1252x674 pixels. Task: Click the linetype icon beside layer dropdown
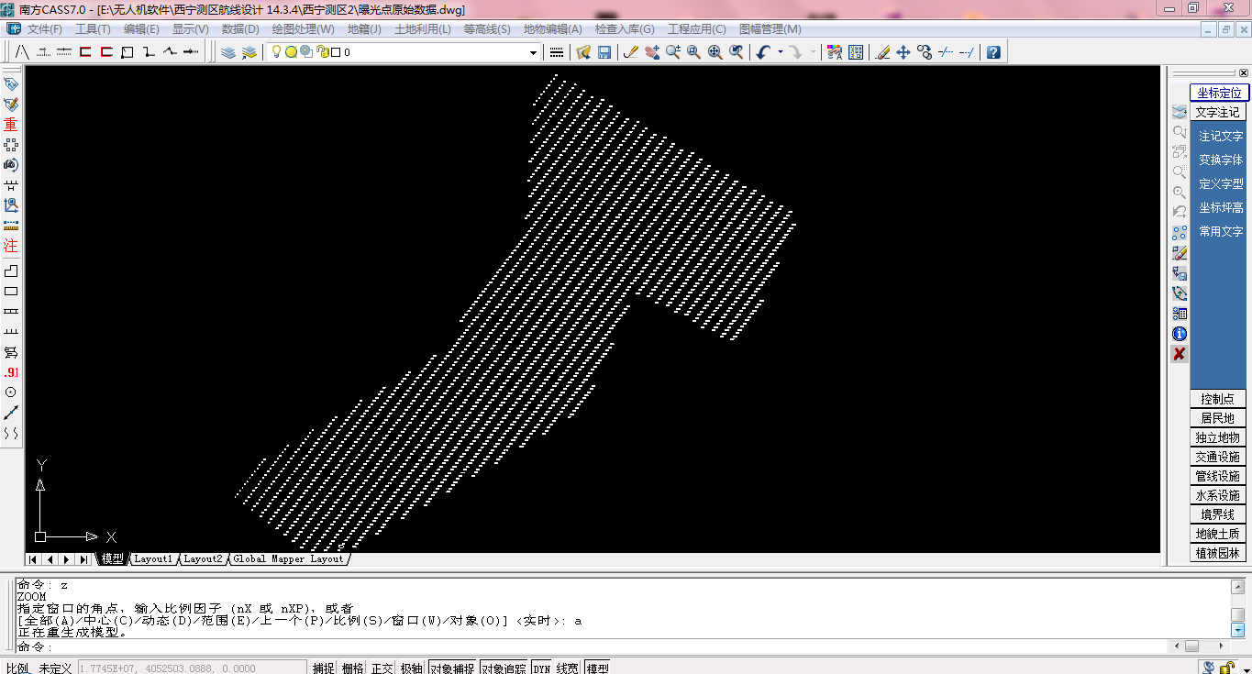pyautogui.click(x=556, y=52)
